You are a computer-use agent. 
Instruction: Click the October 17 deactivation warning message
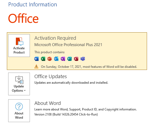point(89,67)
